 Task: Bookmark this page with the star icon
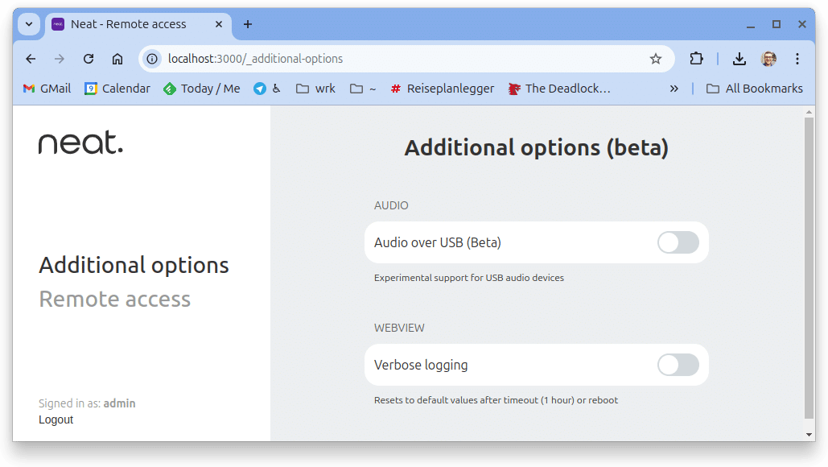(655, 59)
